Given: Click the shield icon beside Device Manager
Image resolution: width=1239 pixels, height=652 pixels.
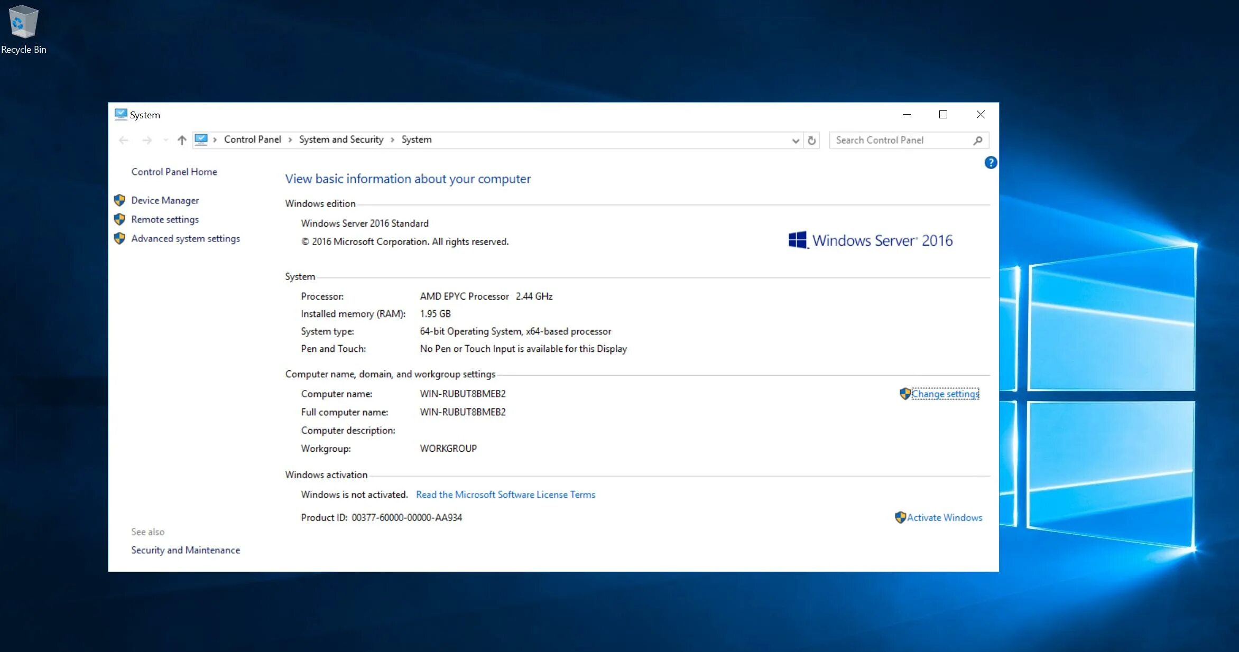Looking at the screenshot, I should [x=119, y=200].
